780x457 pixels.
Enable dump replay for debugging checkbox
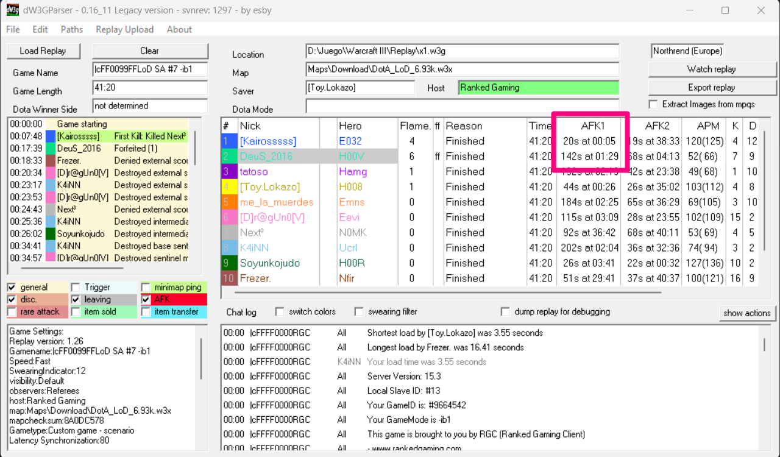505,311
